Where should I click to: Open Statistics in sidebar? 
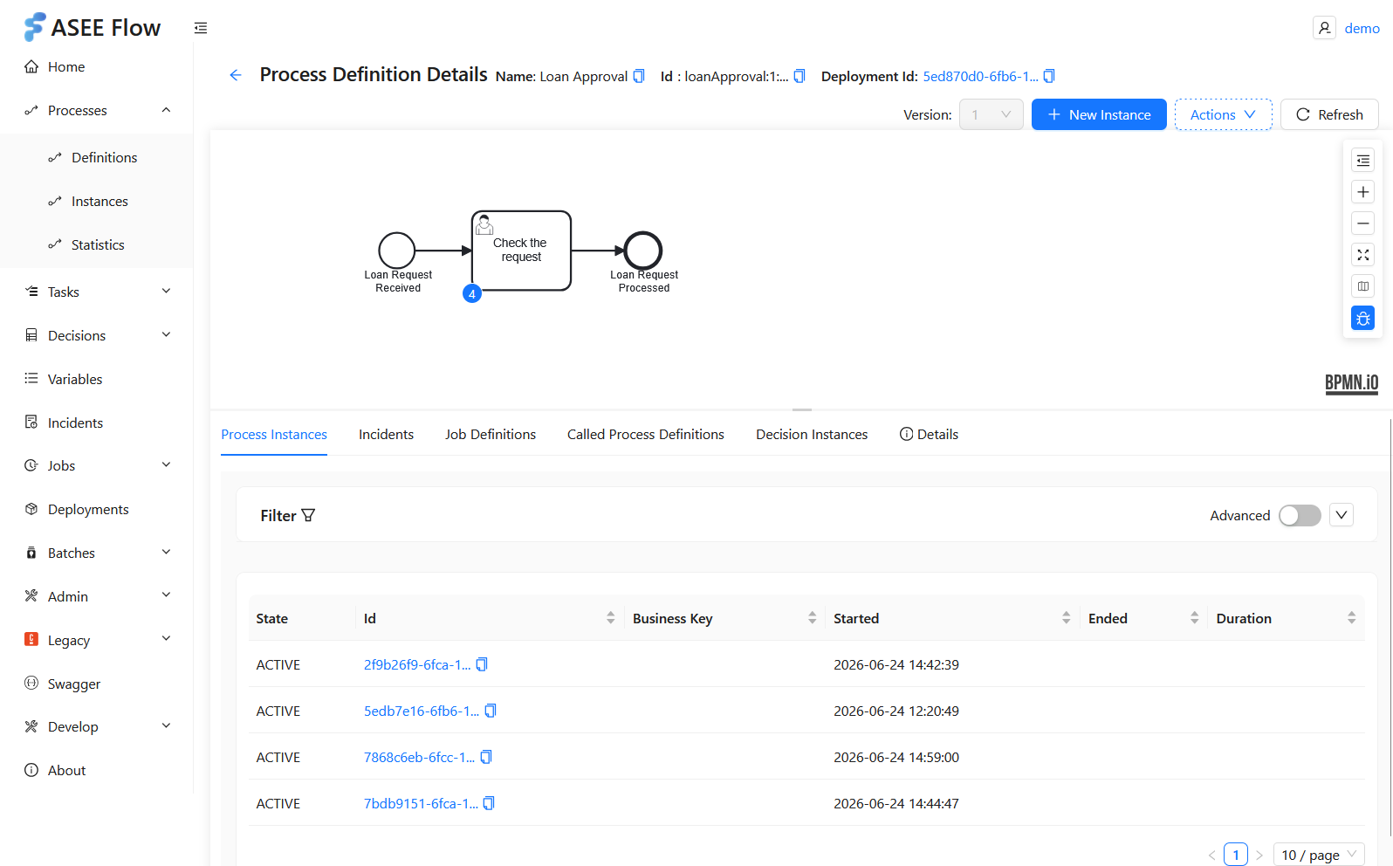98,244
